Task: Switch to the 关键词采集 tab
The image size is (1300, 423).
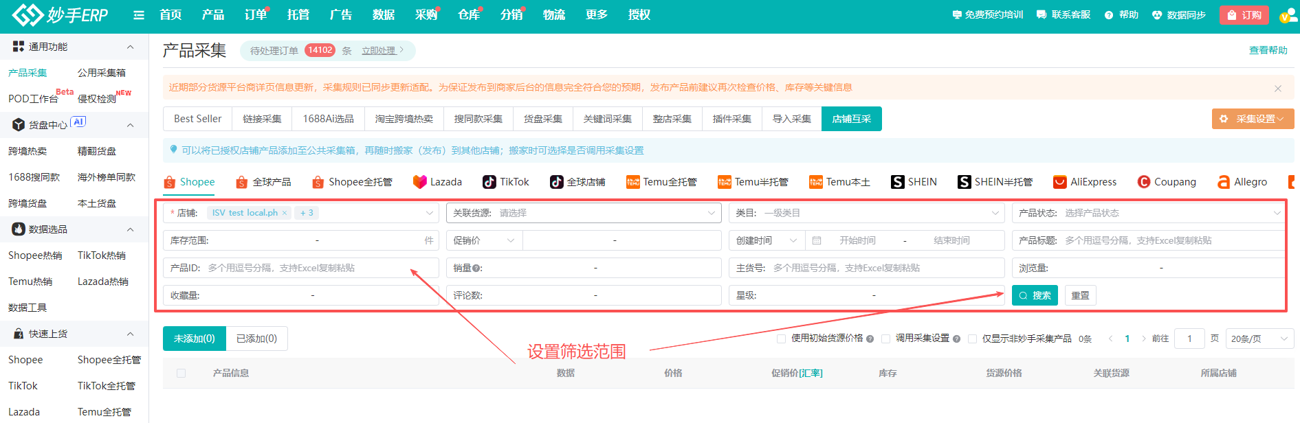Action: pos(608,119)
